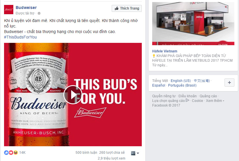Viewport: 239px width, 161px height.
Task: Click the Häfele showroom ad thumbnail
Action: [193, 23]
